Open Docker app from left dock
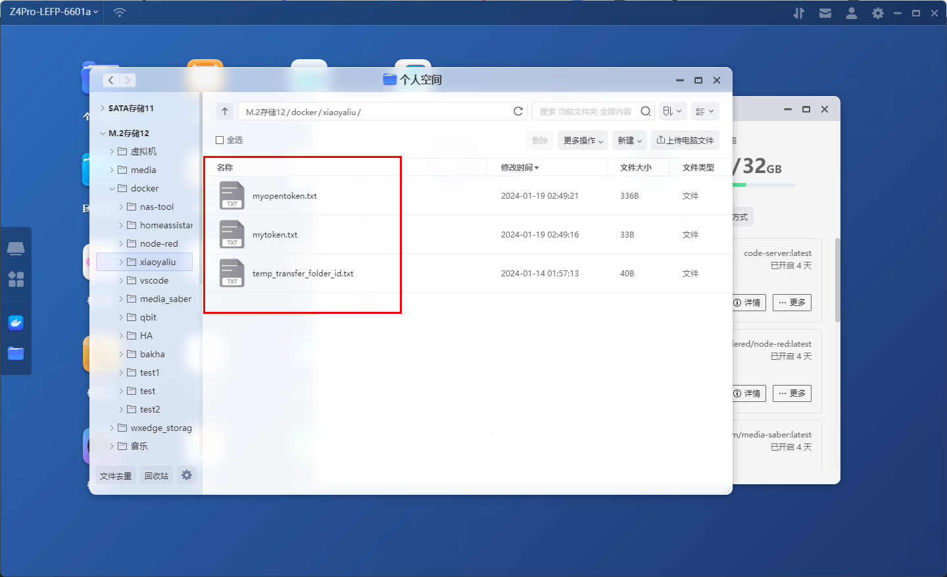 click(16, 322)
